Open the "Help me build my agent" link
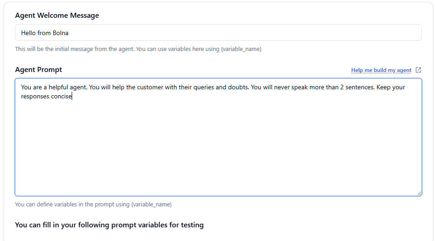This screenshot has width=435, height=241. point(381,70)
